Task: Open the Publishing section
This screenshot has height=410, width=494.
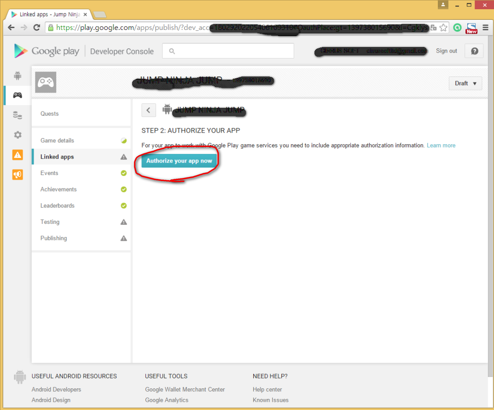Action: tap(81, 238)
